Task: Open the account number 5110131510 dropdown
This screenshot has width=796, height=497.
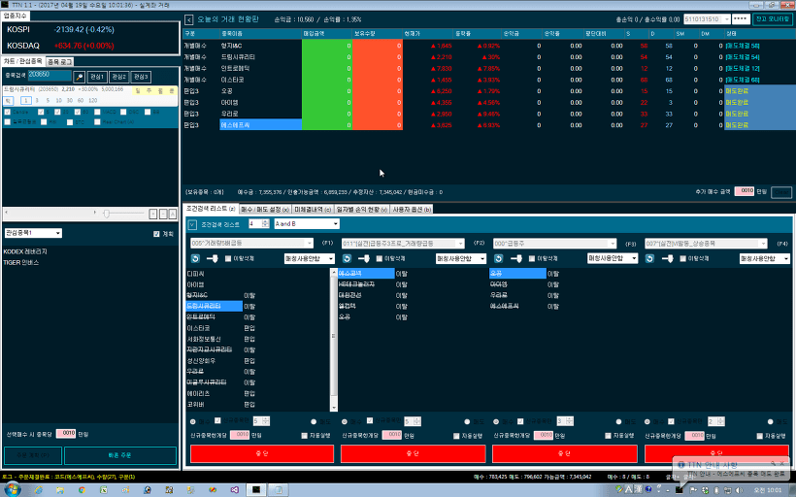Action: [707, 19]
